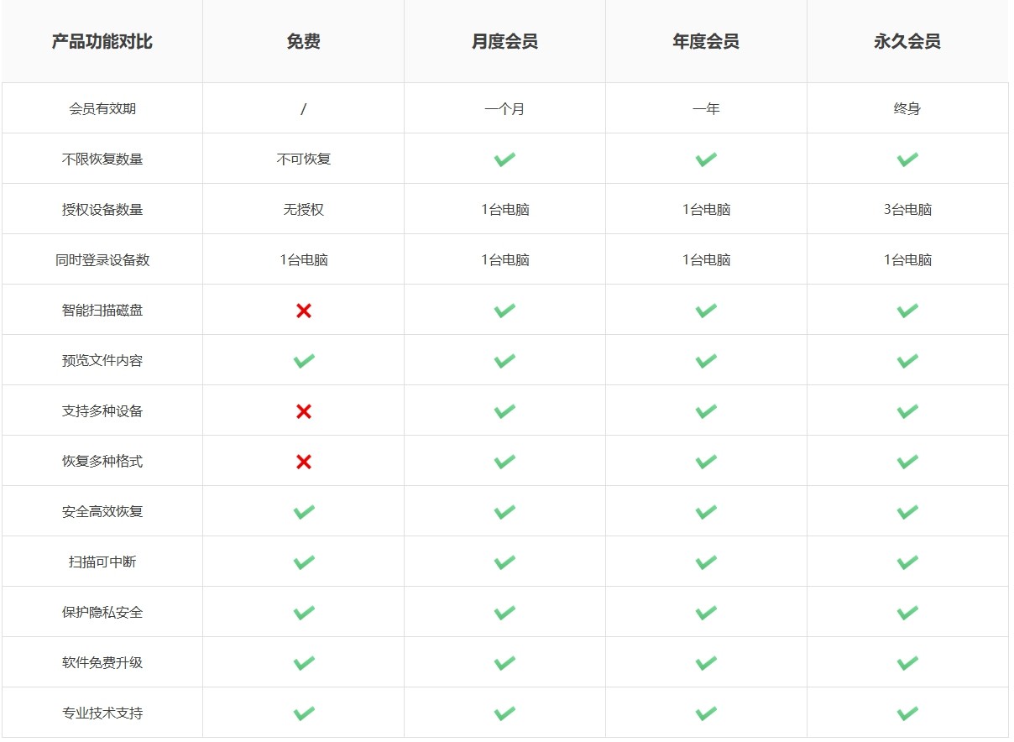This screenshot has height=742, width=1014.
Task: Click 月度会员 checkmark in 扫描可中断 row
Action: (504, 562)
